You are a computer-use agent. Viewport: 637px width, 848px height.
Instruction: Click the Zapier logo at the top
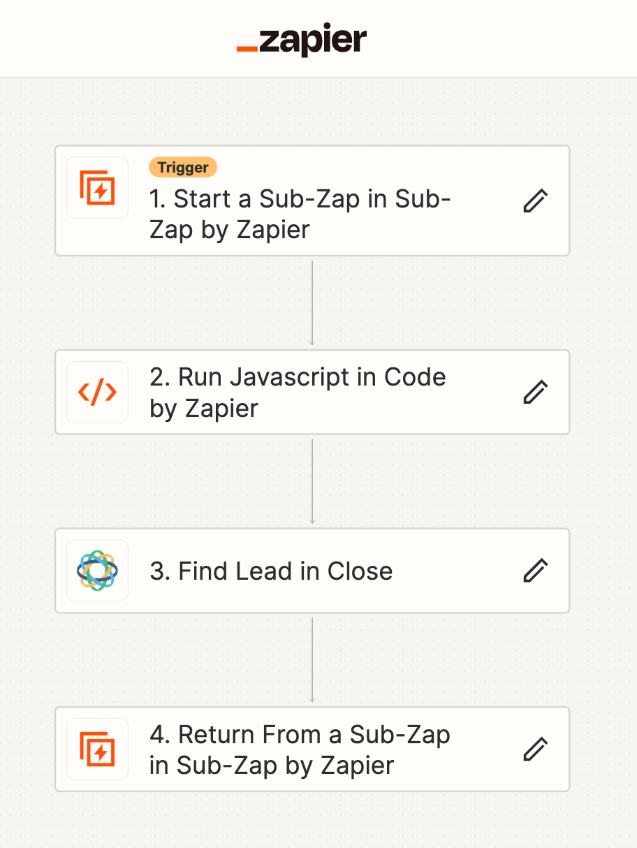300,40
